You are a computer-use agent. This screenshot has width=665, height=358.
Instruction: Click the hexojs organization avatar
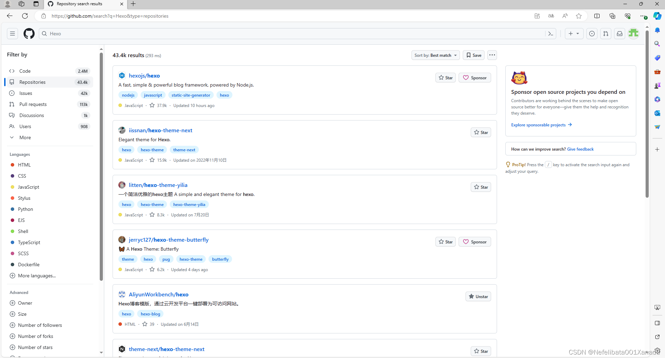point(122,75)
